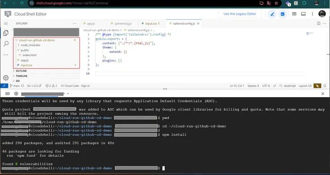Open the Google account avatar
This screenshot has height=175, width=330.
click(322, 14)
